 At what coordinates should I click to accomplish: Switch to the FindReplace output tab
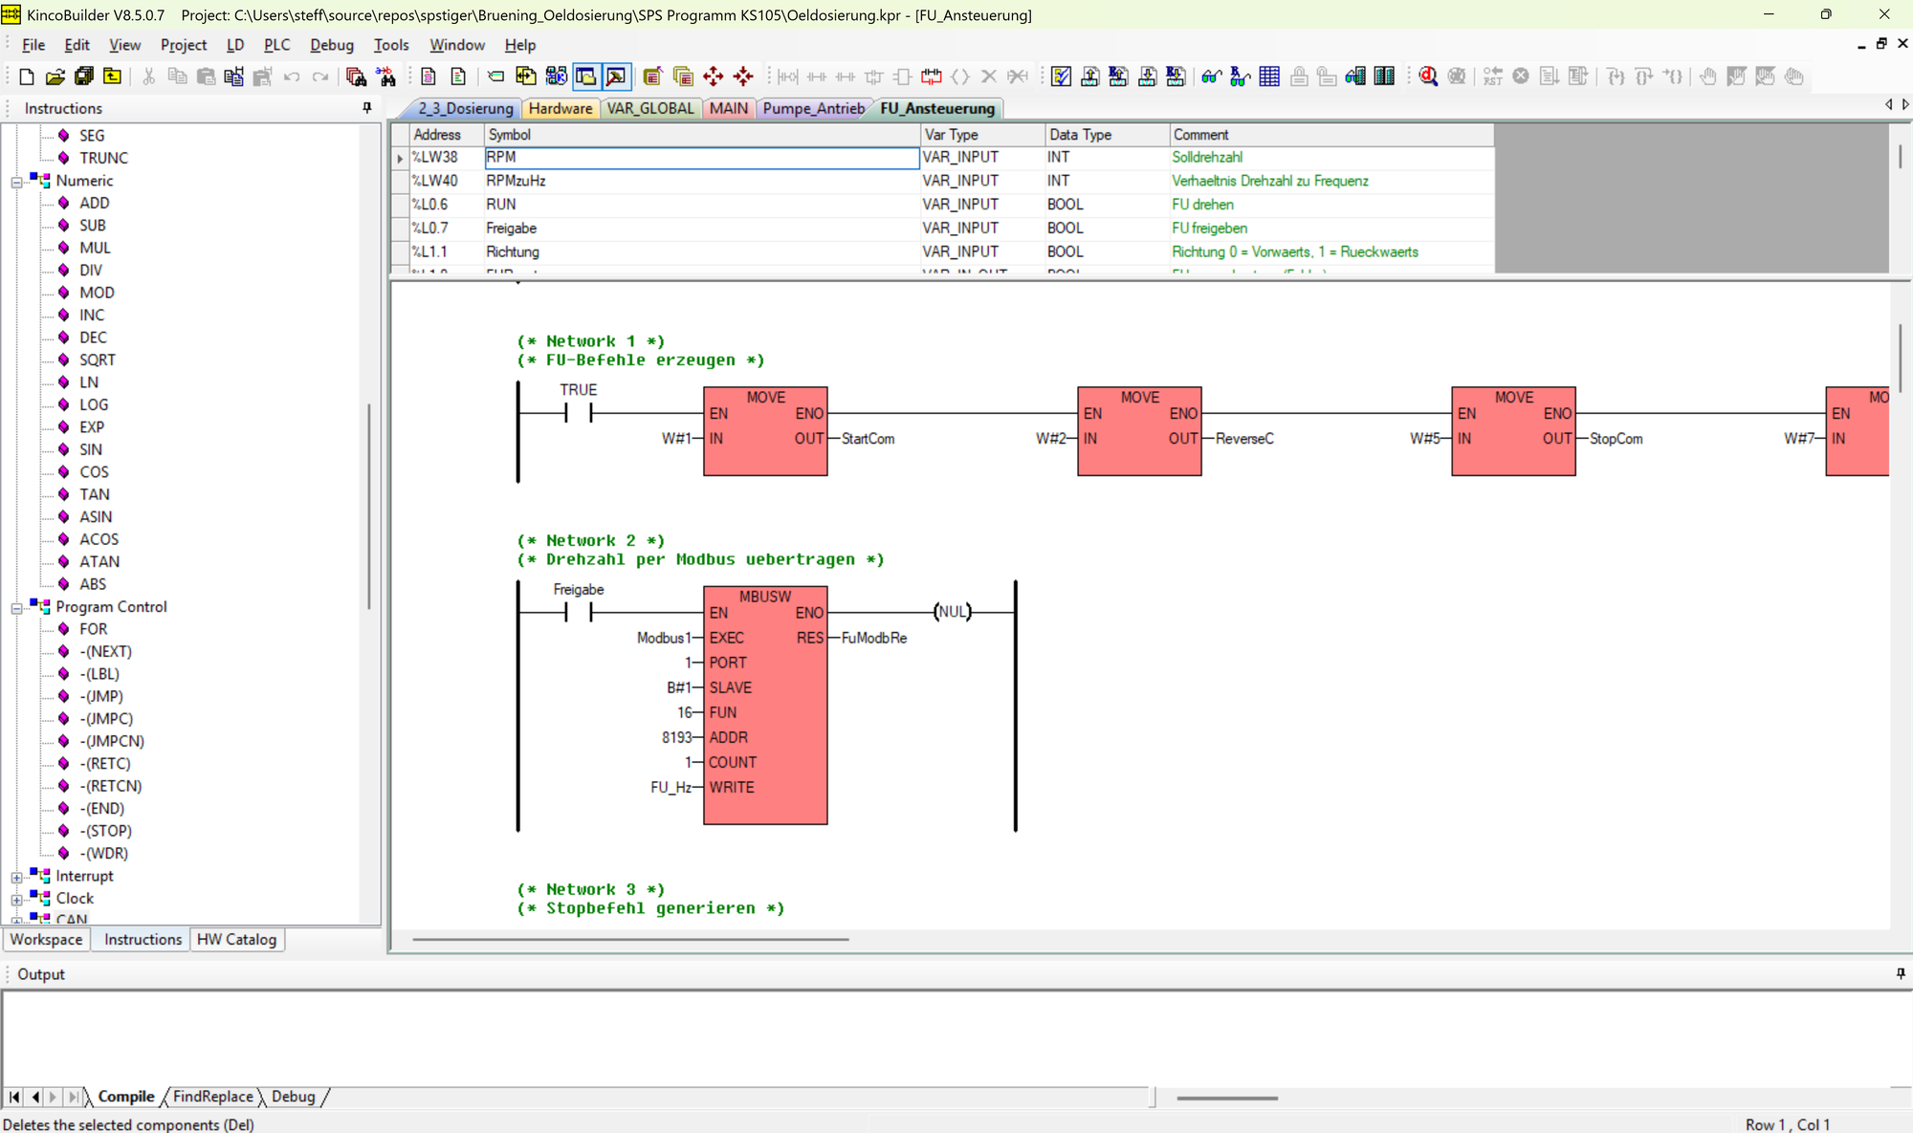tap(212, 1097)
